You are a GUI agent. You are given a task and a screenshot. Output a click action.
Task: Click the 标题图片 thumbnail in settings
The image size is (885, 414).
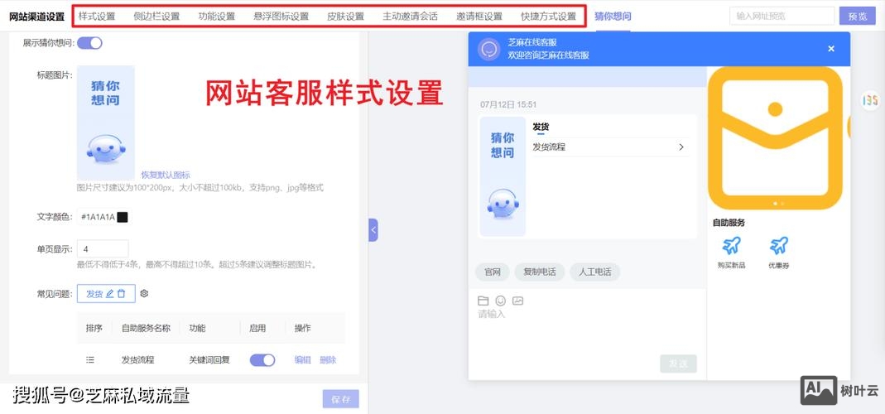pos(105,123)
